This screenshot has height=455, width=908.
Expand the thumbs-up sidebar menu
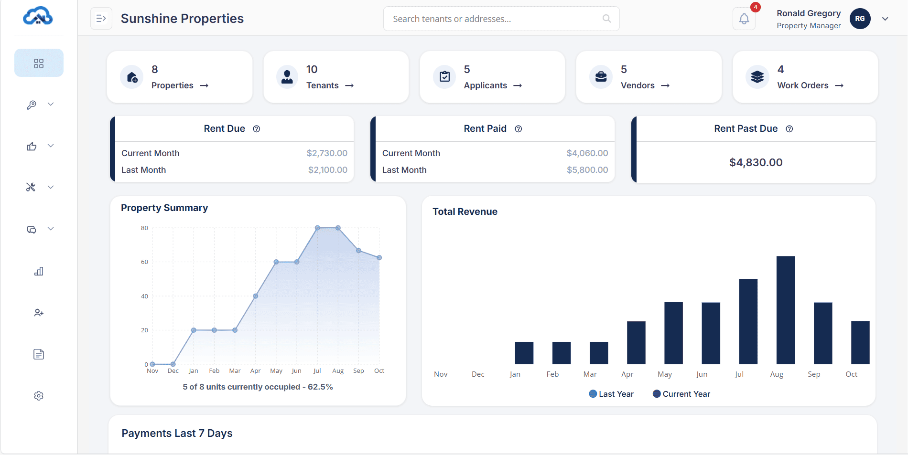(39, 146)
